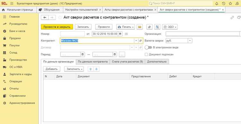Image resolution: width=241 pixels, height=124 pixels.
Task: Check the Документ подписан checkbox
Action: click(x=146, y=54)
